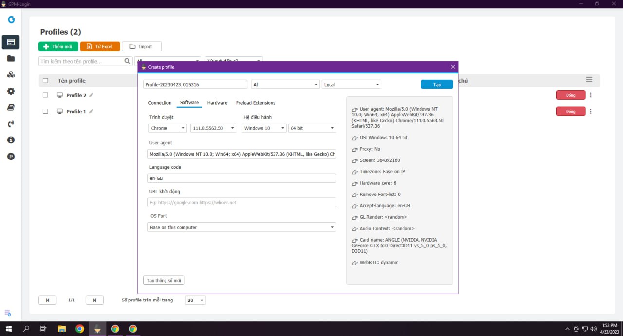The image size is (623, 336).
Task: Go to last page using pagination arrow
Action: coord(94,300)
